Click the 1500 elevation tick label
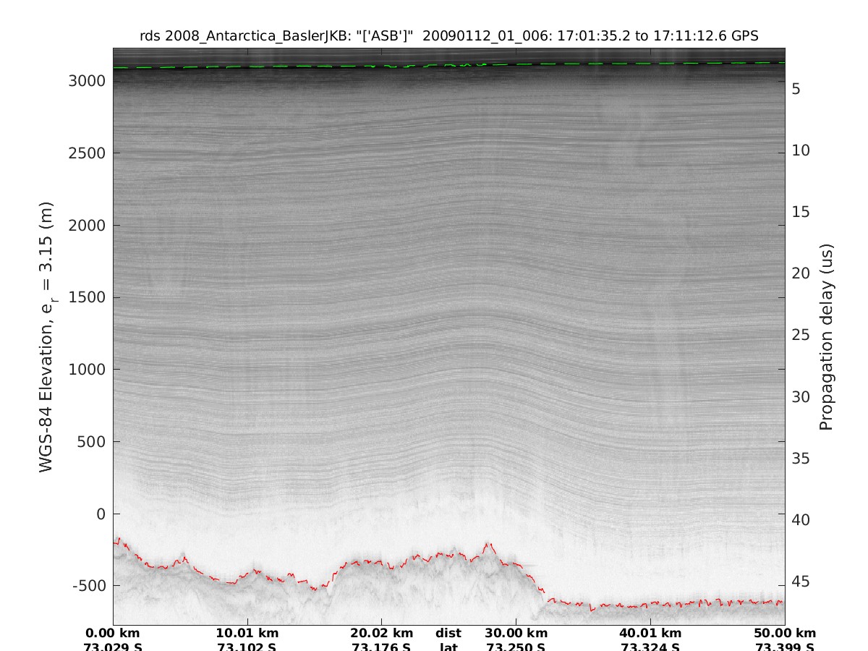This screenshot has width=868, height=651. tap(87, 297)
